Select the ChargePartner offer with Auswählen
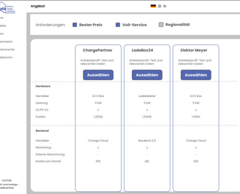240x194 pixels. coord(98,75)
